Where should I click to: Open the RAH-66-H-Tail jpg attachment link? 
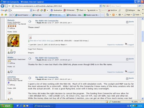[42, 41]
